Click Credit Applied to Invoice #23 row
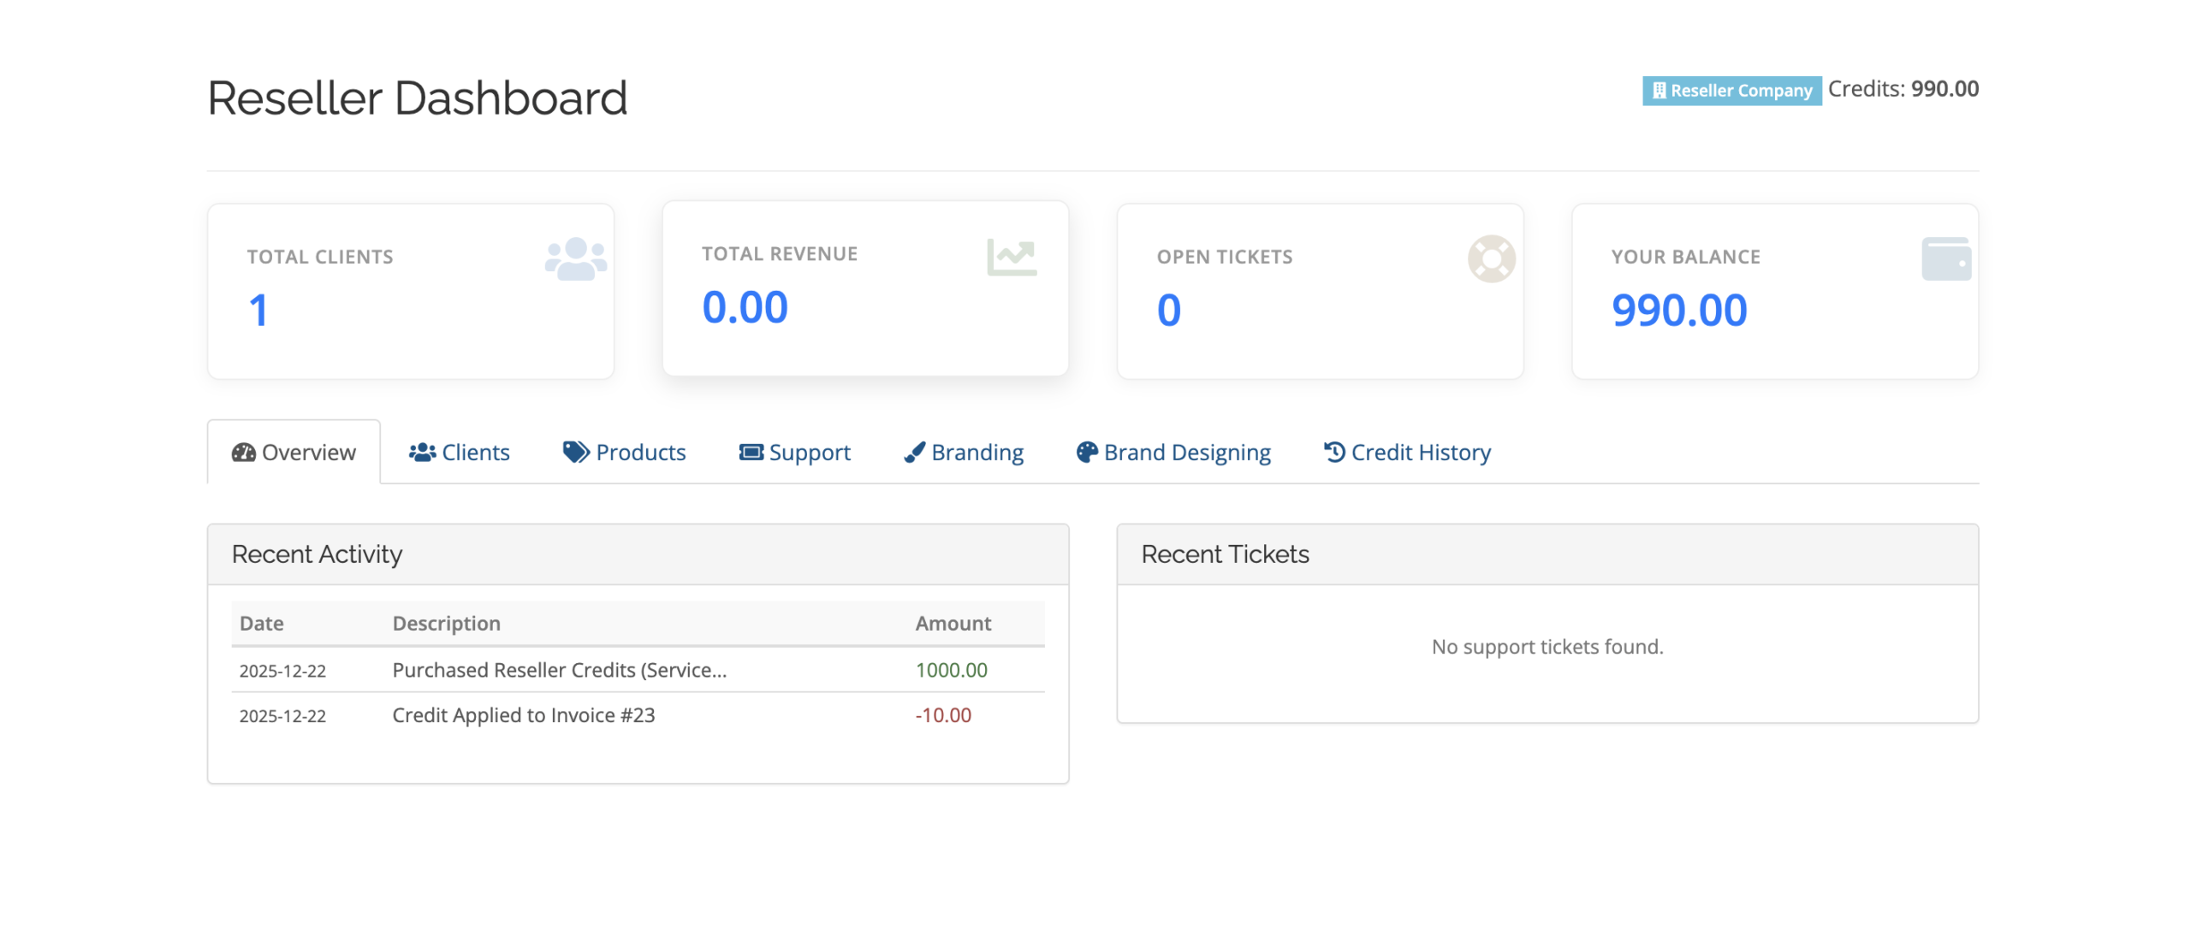The width and height of the screenshot is (2191, 936). click(x=523, y=715)
